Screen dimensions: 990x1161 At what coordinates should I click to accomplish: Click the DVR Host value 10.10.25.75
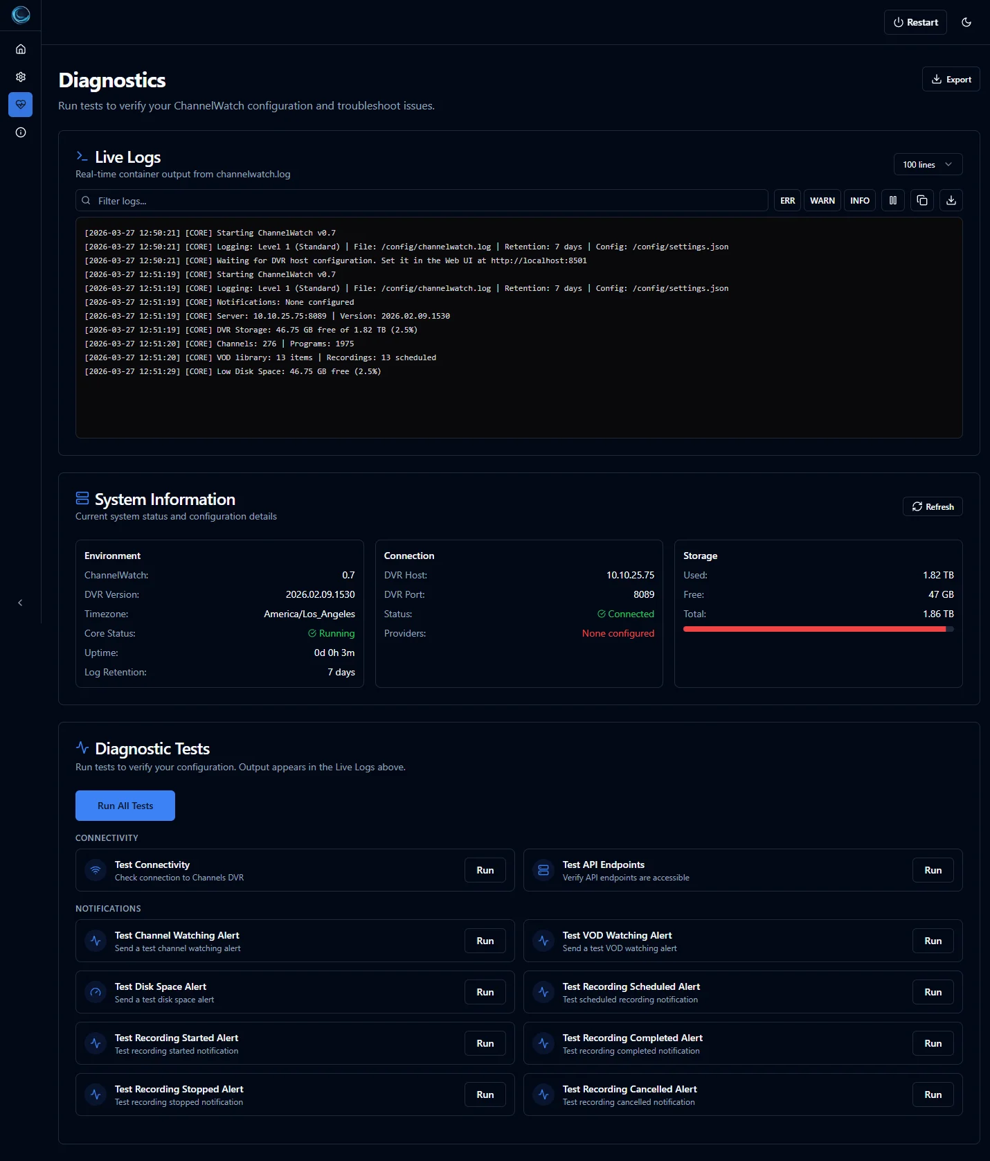pyautogui.click(x=630, y=575)
